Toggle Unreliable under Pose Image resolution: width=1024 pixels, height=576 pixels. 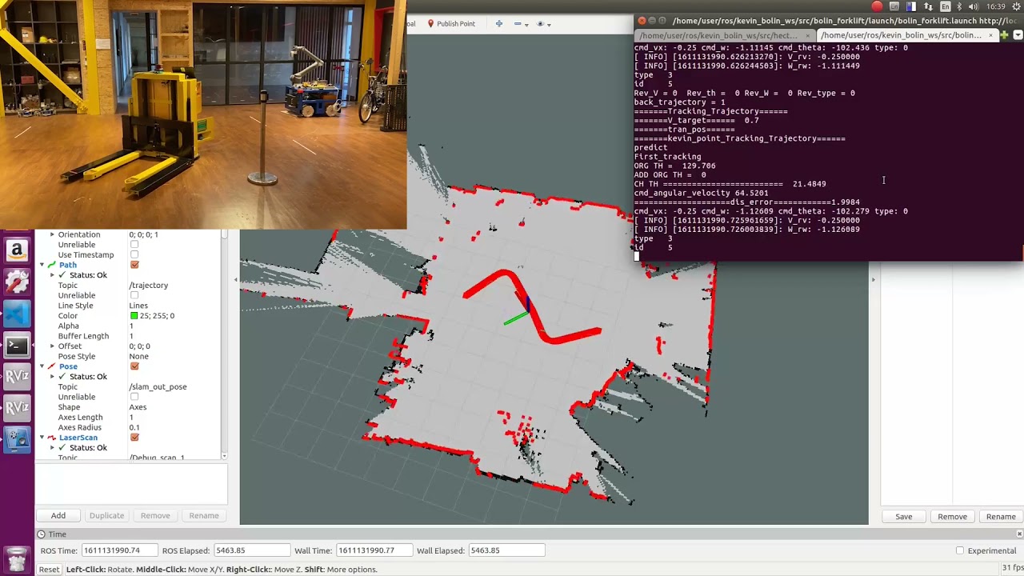pyautogui.click(x=134, y=397)
